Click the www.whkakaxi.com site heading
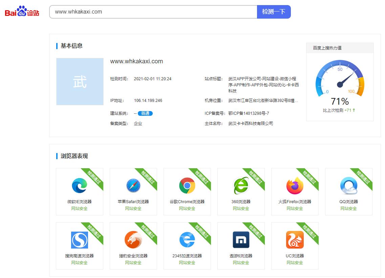Image resolution: width=385 pixels, height=278 pixels. click(136, 61)
